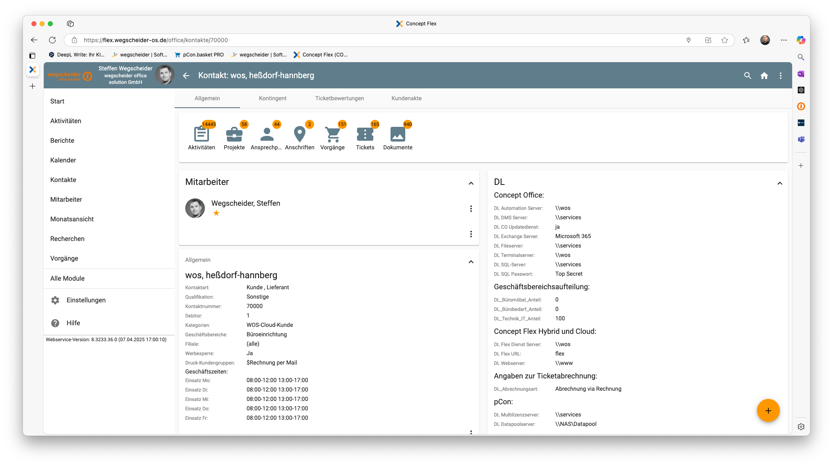Open Alle Module in the left navigation

click(x=109, y=279)
